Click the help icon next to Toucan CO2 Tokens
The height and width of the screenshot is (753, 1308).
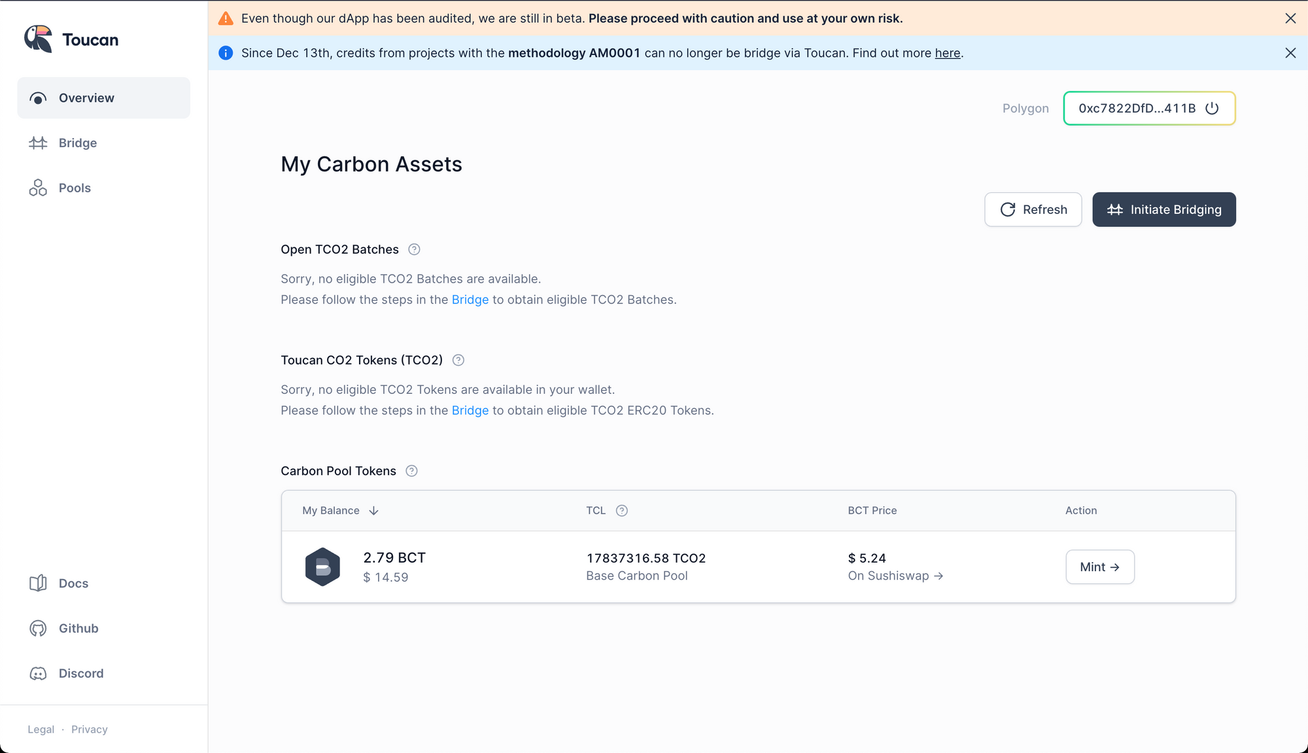[458, 360]
